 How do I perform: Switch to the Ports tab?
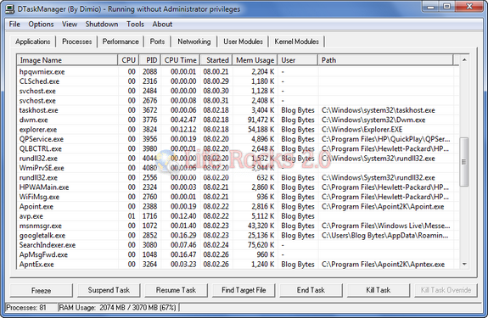[157, 42]
